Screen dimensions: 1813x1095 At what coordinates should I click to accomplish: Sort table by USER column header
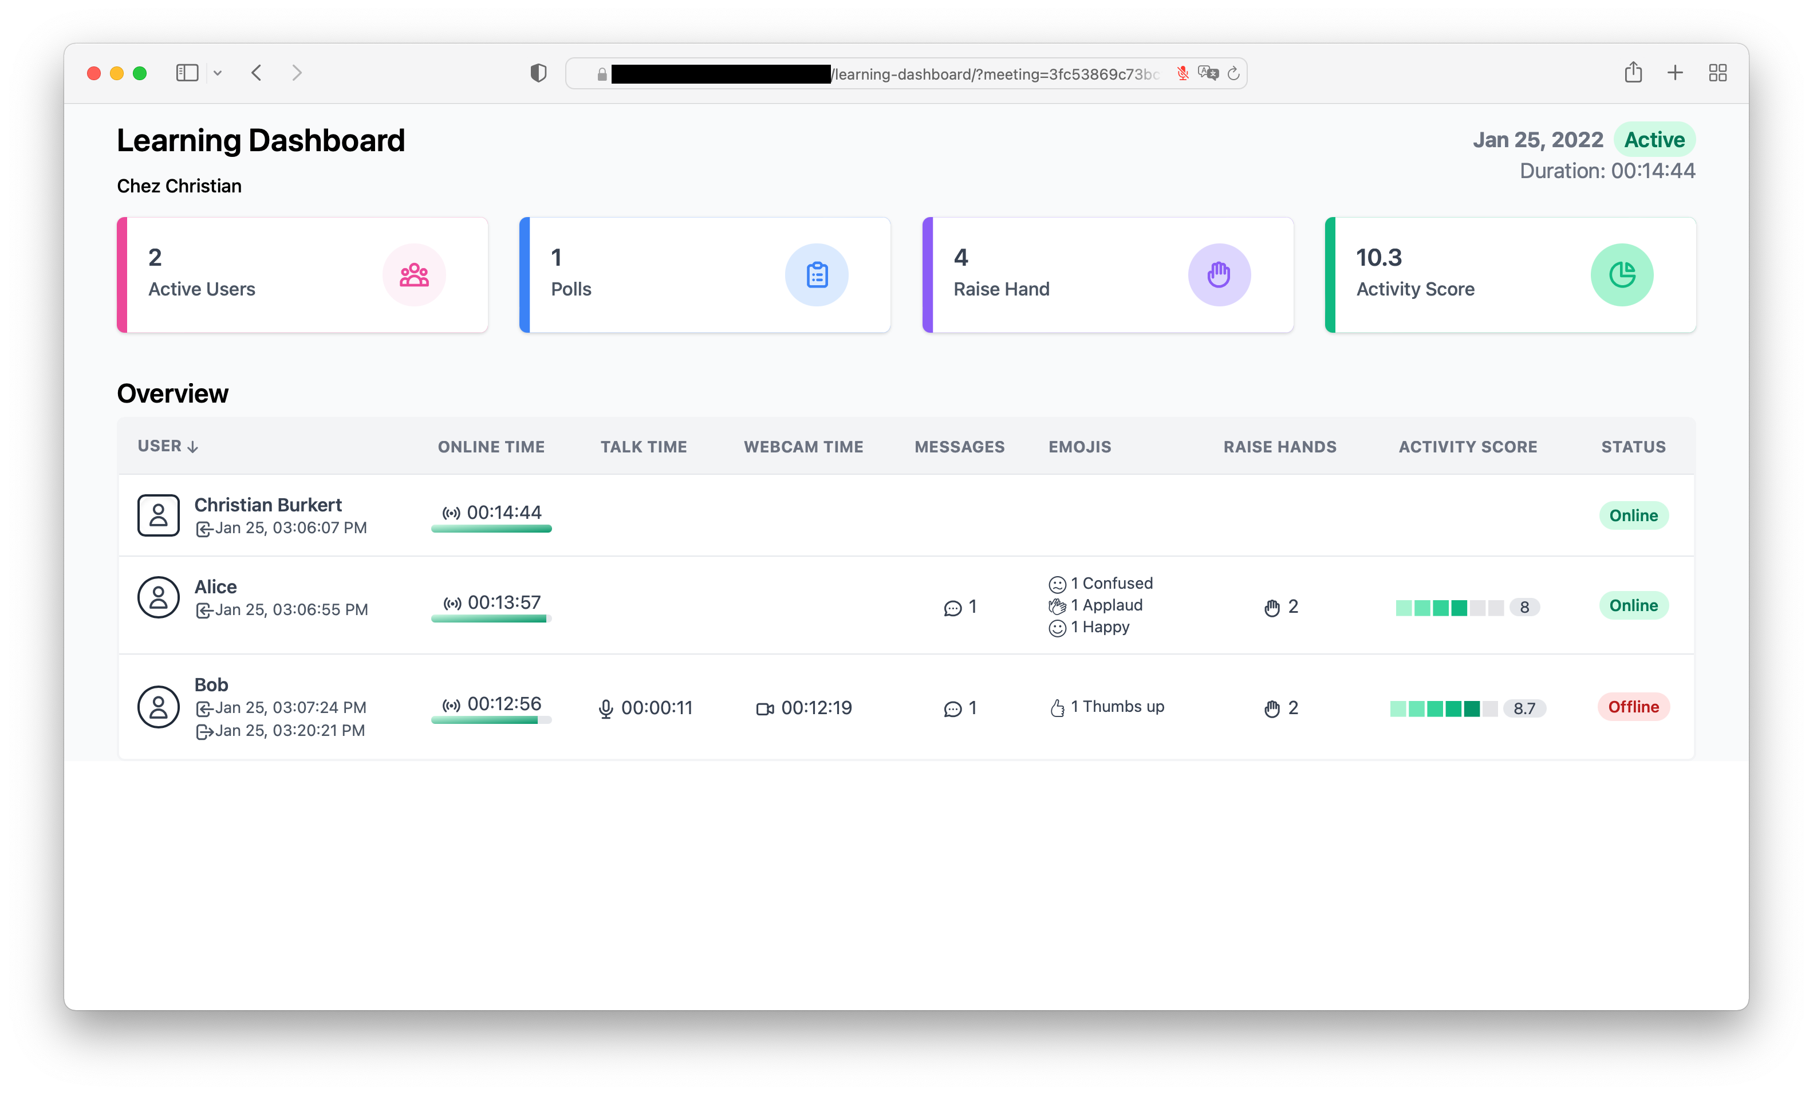pyautogui.click(x=168, y=446)
